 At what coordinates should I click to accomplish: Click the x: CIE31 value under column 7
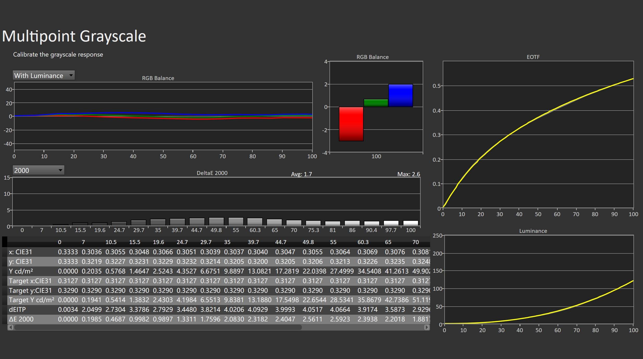pos(91,252)
